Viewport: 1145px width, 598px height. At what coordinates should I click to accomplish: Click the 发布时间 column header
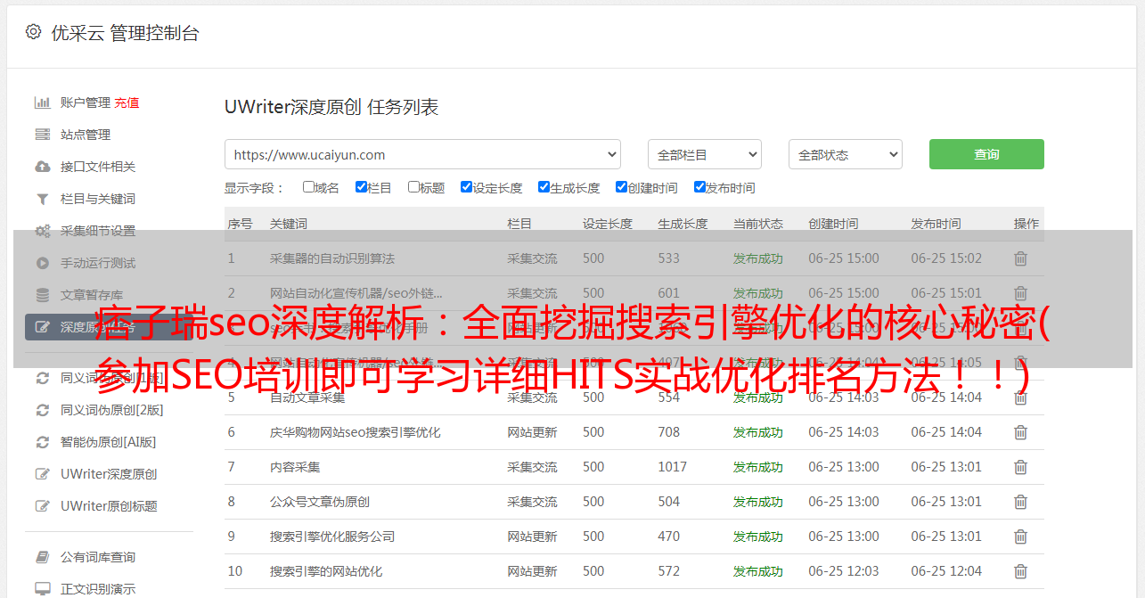pos(936,224)
